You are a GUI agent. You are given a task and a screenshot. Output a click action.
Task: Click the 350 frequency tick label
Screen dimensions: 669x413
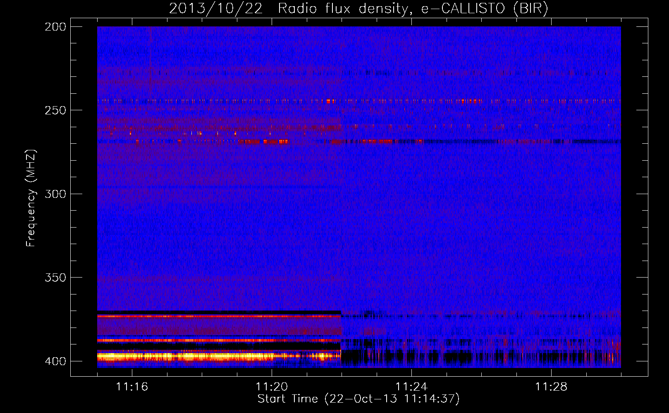(x=55, y=278)
